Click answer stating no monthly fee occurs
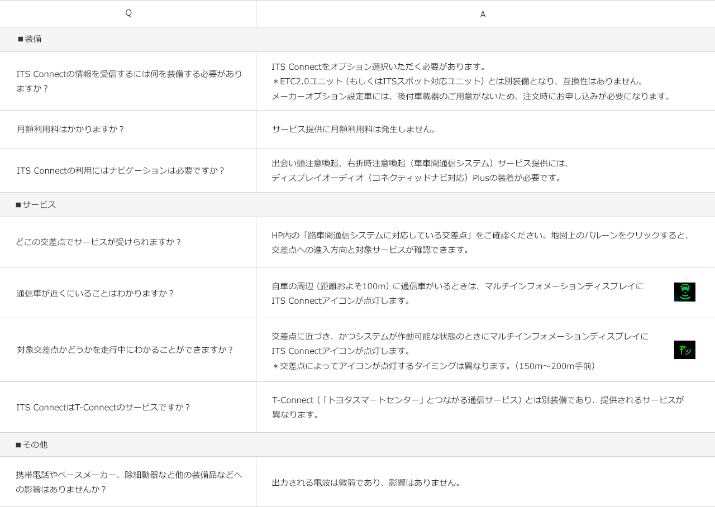The width and height of the screenshot is (715, 507). [x=354, y=129]
